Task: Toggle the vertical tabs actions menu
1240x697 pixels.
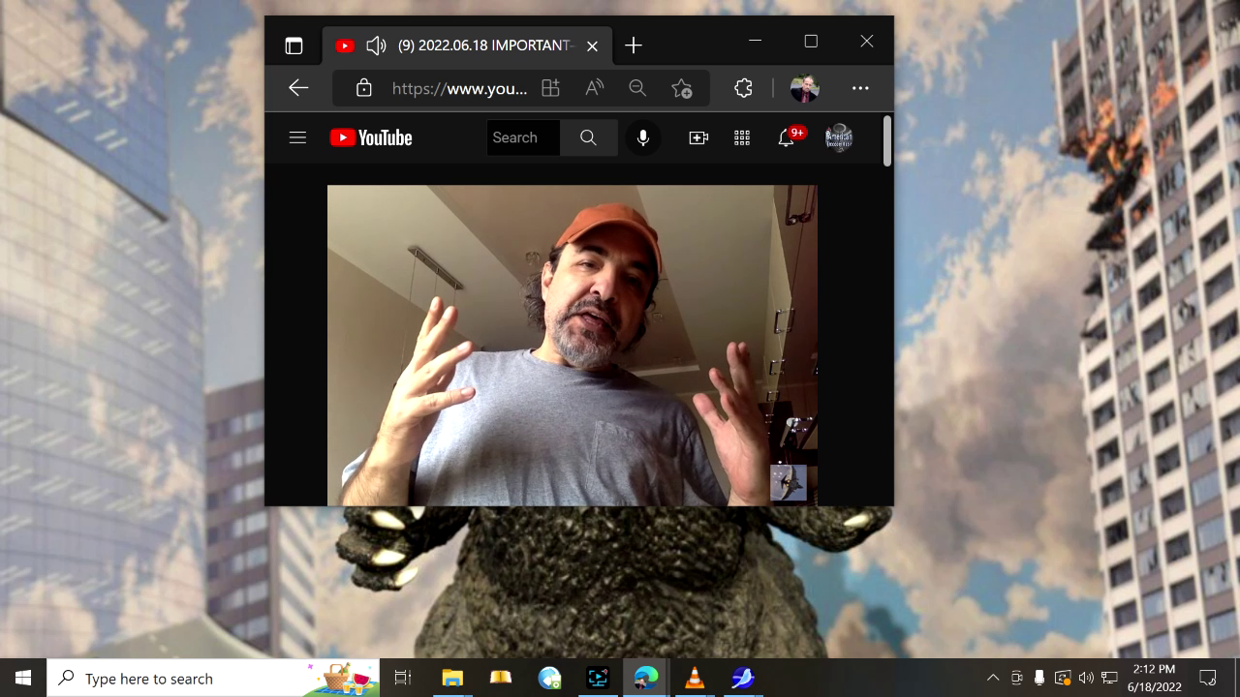Action: point(294,45)
